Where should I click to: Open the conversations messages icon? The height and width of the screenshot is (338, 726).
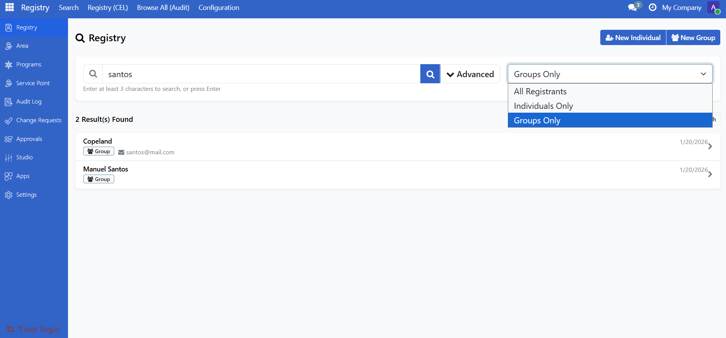[633, 8]
